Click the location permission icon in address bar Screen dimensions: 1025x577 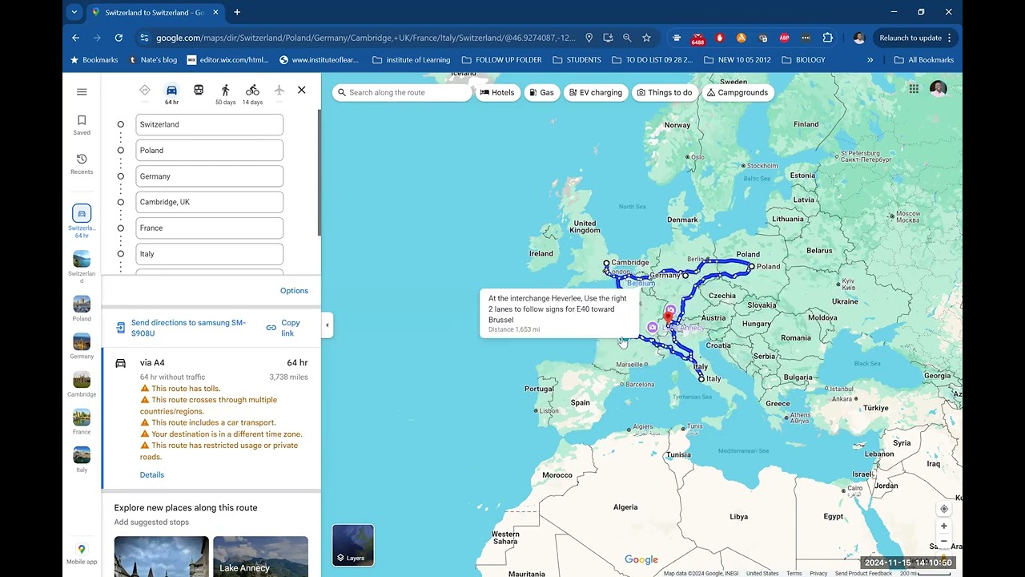point(589,38)
